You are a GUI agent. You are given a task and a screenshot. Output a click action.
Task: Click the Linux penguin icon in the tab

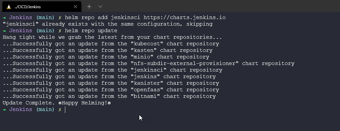coord(9,7)
